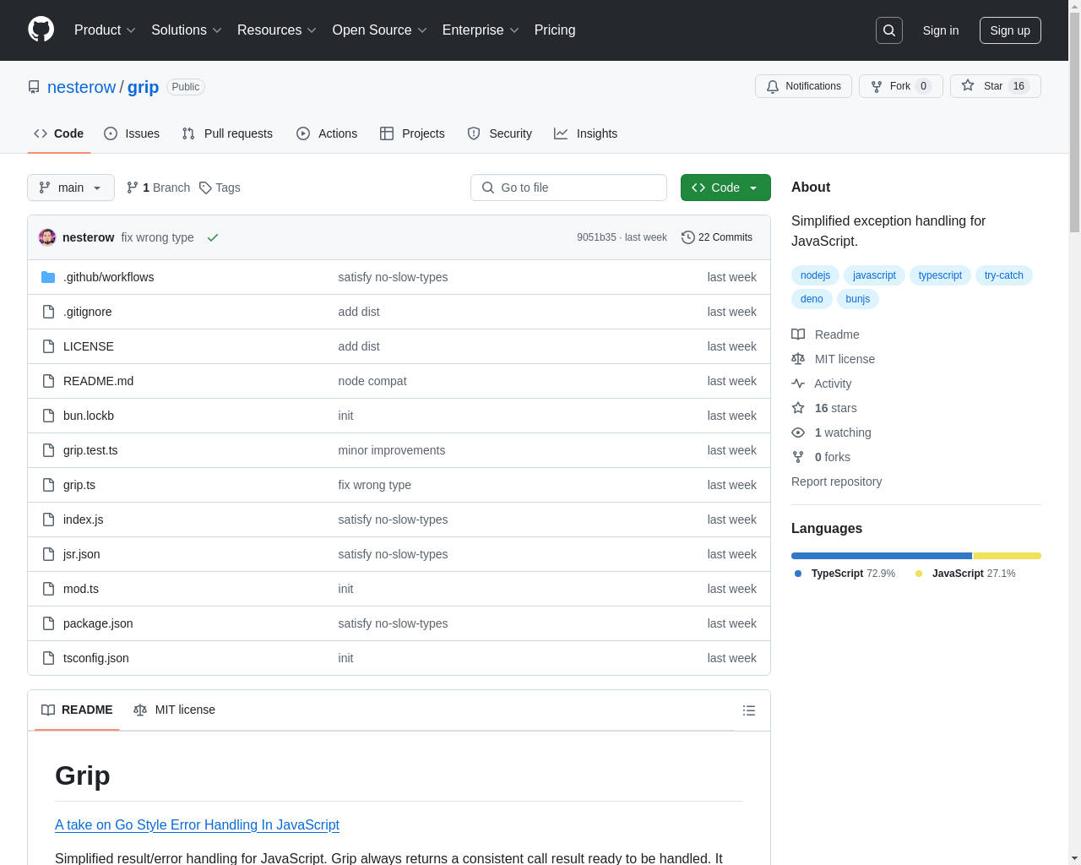
Task: Click nesterow's avatar in commit bar
Action: [47, 237]
